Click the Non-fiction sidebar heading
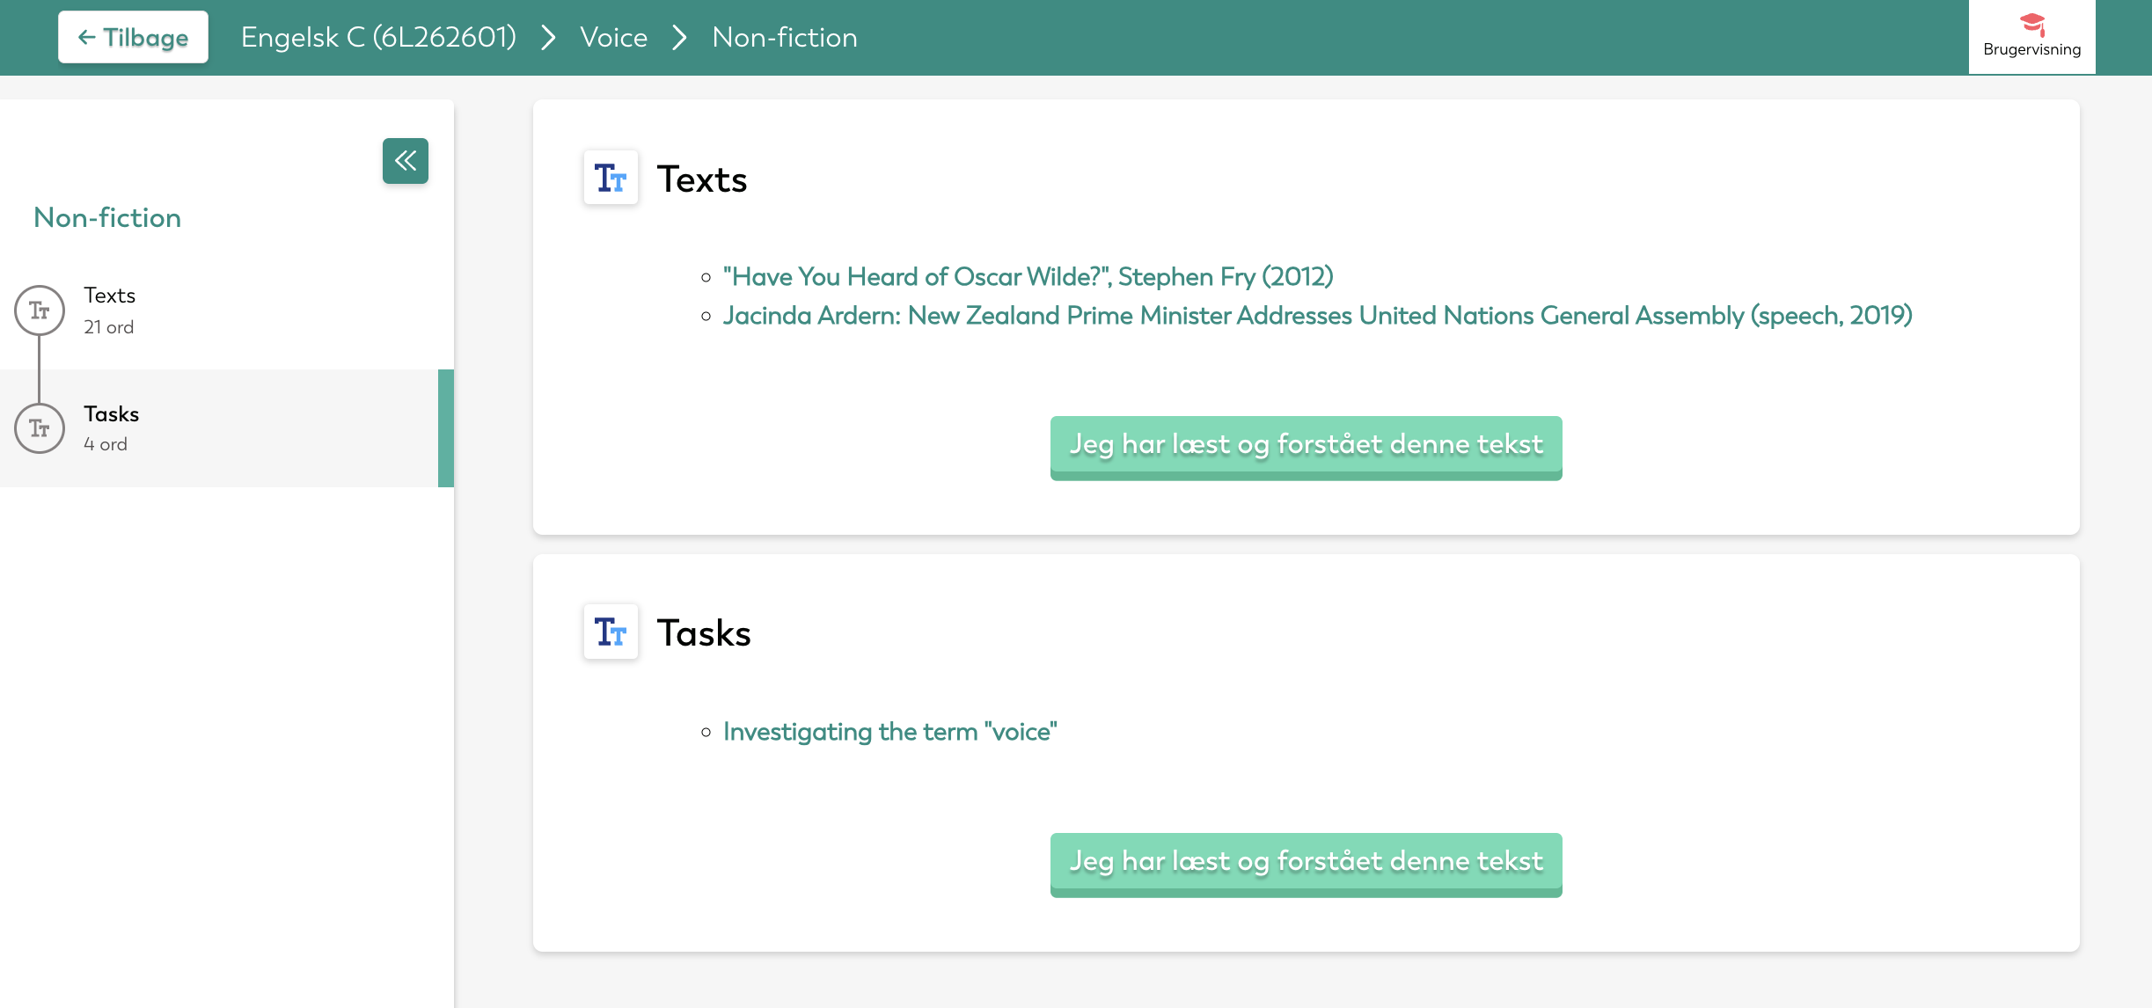Viewport: 2152px width, 1008px height. click(x=107, y=218)
